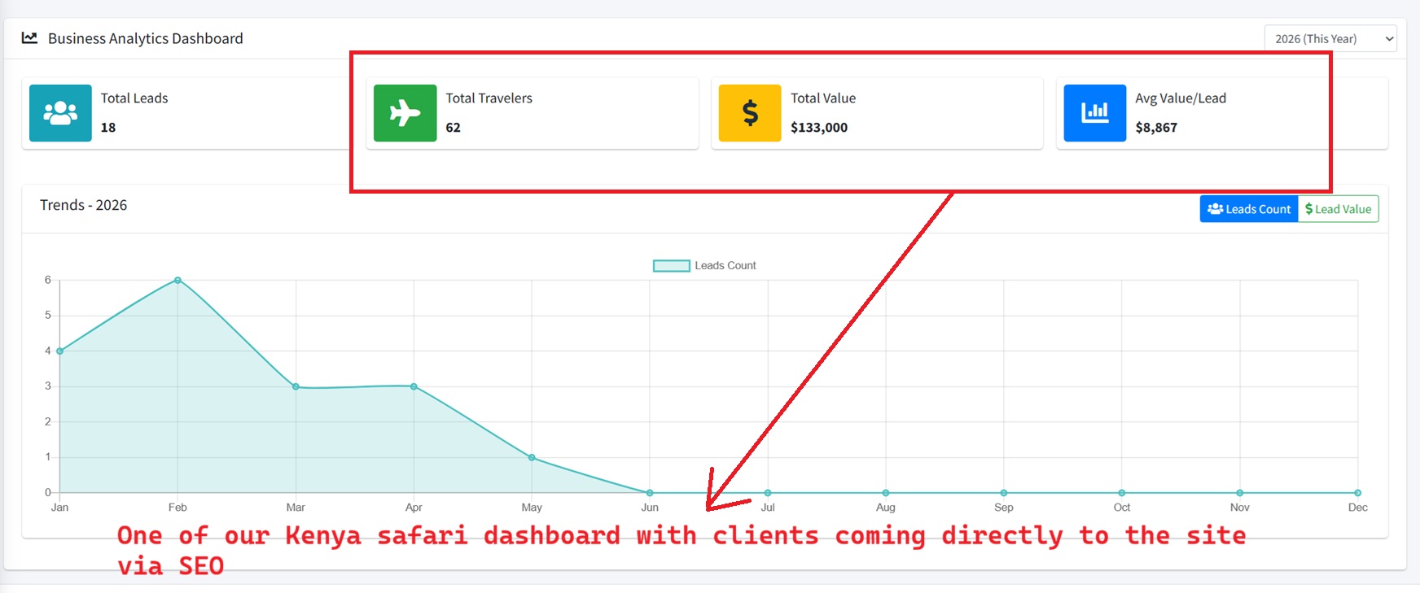
Task: Click the Jun data point at zero
Action: click(x=650, y=493)
